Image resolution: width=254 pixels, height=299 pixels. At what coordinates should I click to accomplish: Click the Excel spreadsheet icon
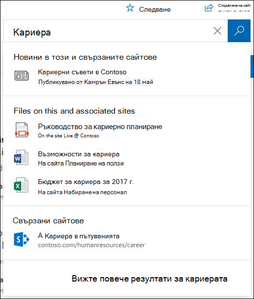click(21, 185)
